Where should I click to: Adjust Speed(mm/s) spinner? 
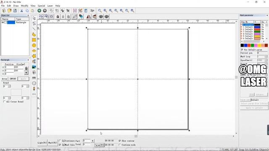point(266,60)
